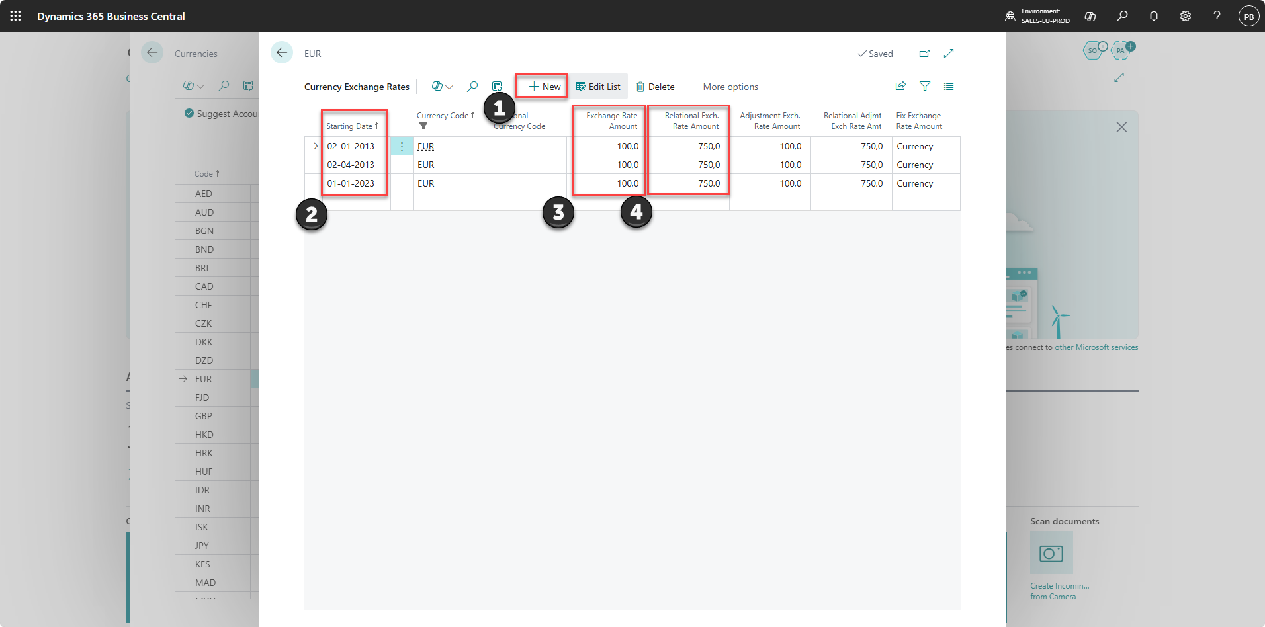Select starting date 01-01-2023 cell

[351, 183]
